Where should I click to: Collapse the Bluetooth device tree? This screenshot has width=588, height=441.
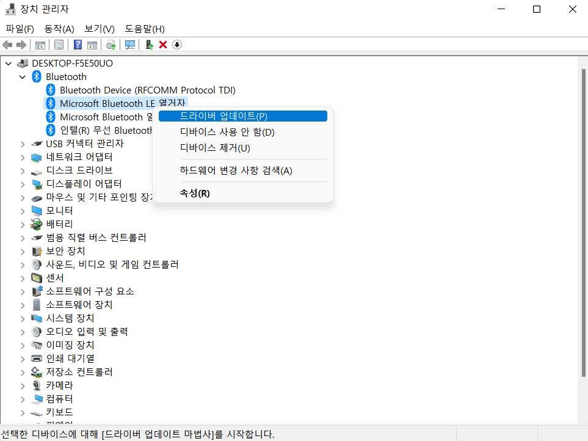pyautogui.click(x=23, y=76)
